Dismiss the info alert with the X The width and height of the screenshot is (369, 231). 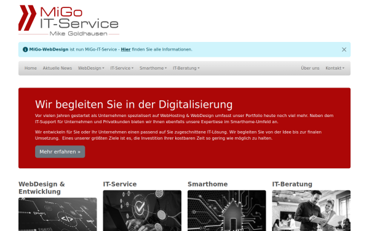tap(344, 49)
